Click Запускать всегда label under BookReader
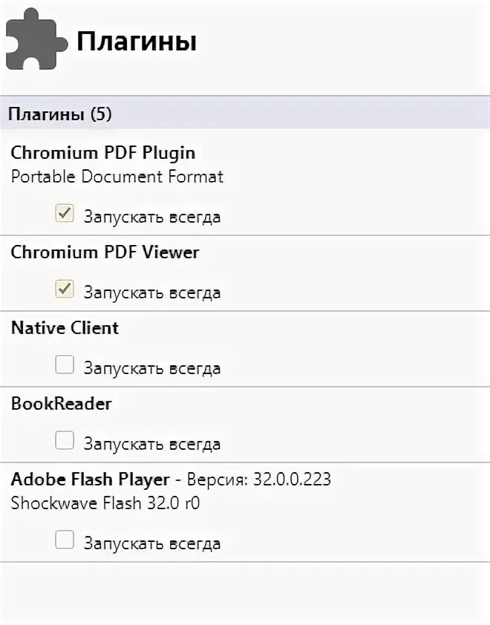490x625 pixels. (151, 444)
